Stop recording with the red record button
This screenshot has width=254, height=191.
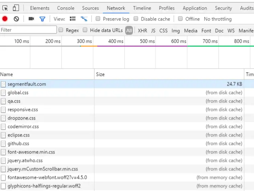[5, 19]
